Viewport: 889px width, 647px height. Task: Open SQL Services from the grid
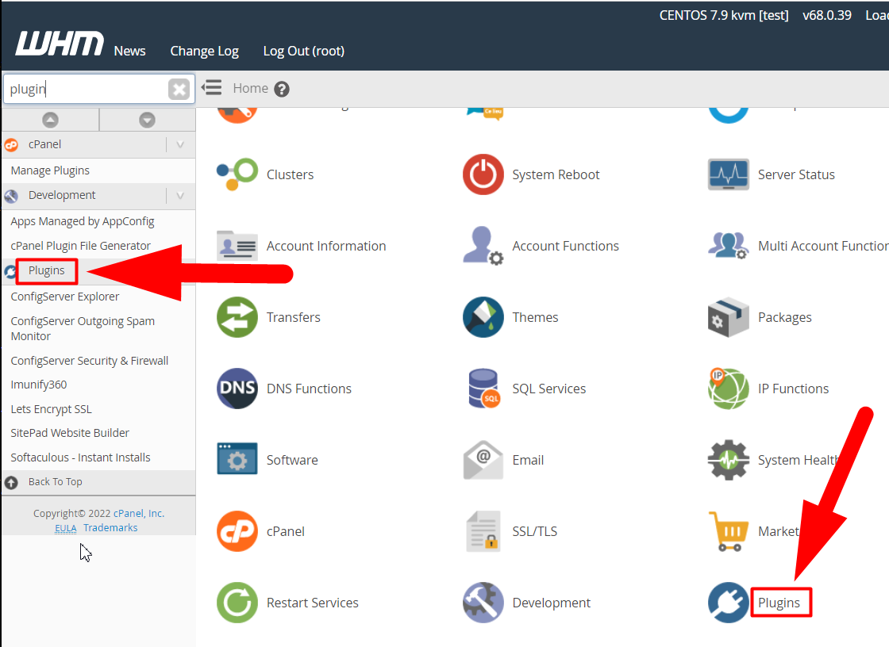click(484, 389)
